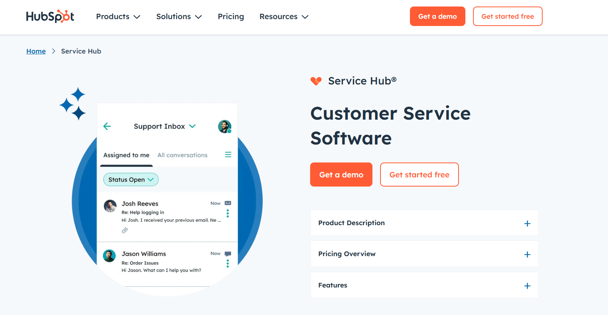Click the Customer Service Software headline
This screenshot has width=608, height=315.
tap(390, 126)
